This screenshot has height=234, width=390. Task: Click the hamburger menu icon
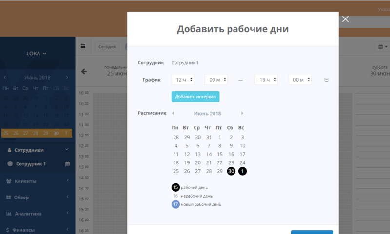[83, 47]
